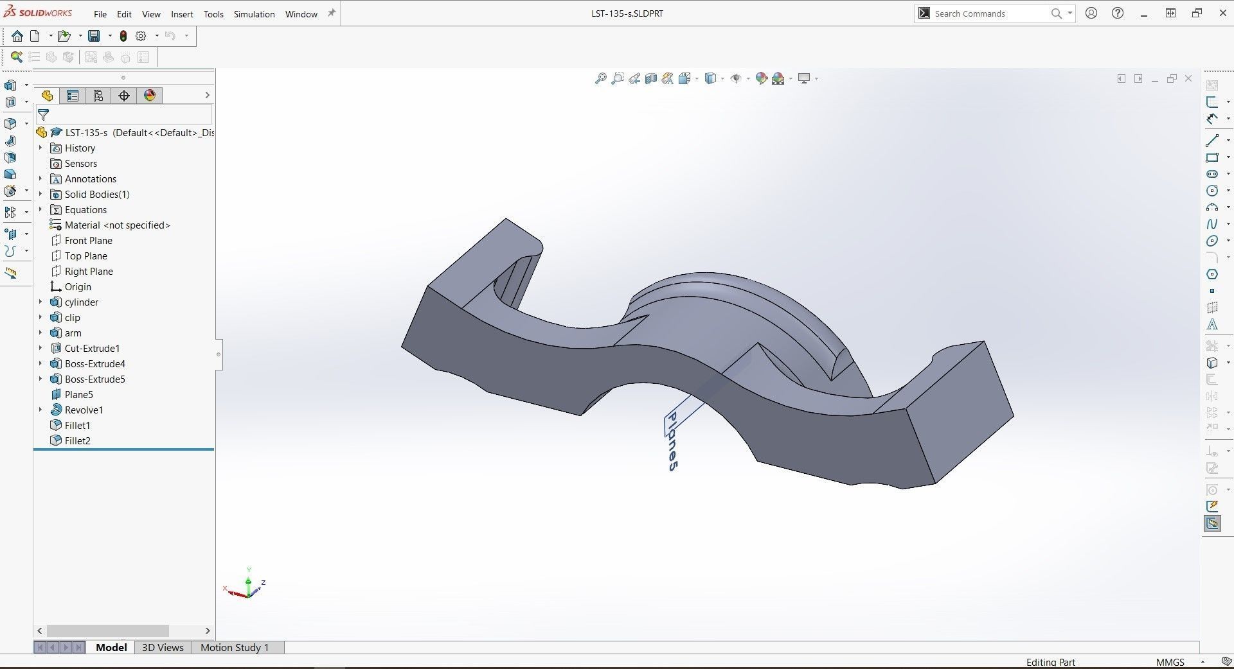Click the Previous View button
1234x669 pixels.
pyautogui.click(x=634, y=78)
